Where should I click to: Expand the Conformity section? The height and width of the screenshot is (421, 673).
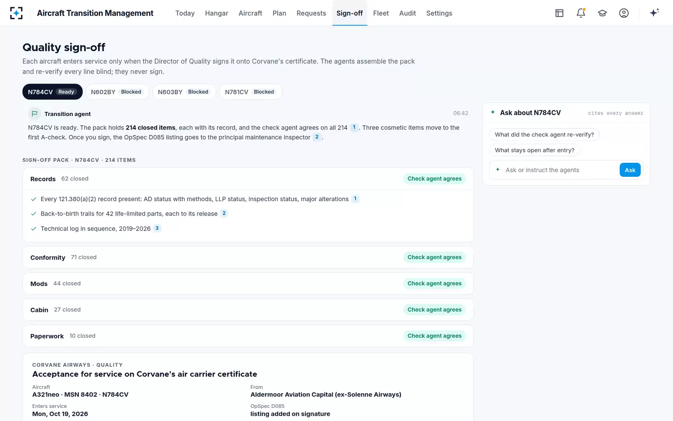pyautogui.click(x=248, y=257)
